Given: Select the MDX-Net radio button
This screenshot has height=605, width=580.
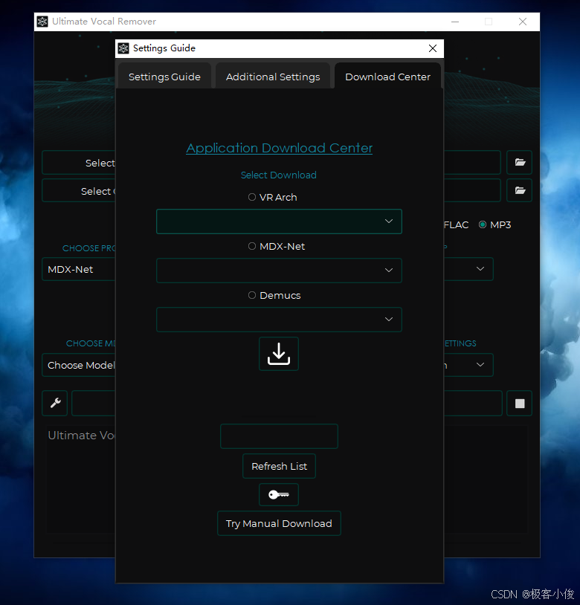Looking at the screenshot, I should [x=252, y=246].
